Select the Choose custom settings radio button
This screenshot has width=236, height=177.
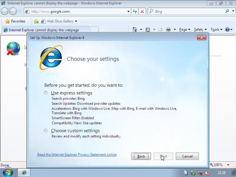pyautogui.click(x=46, y=130)
